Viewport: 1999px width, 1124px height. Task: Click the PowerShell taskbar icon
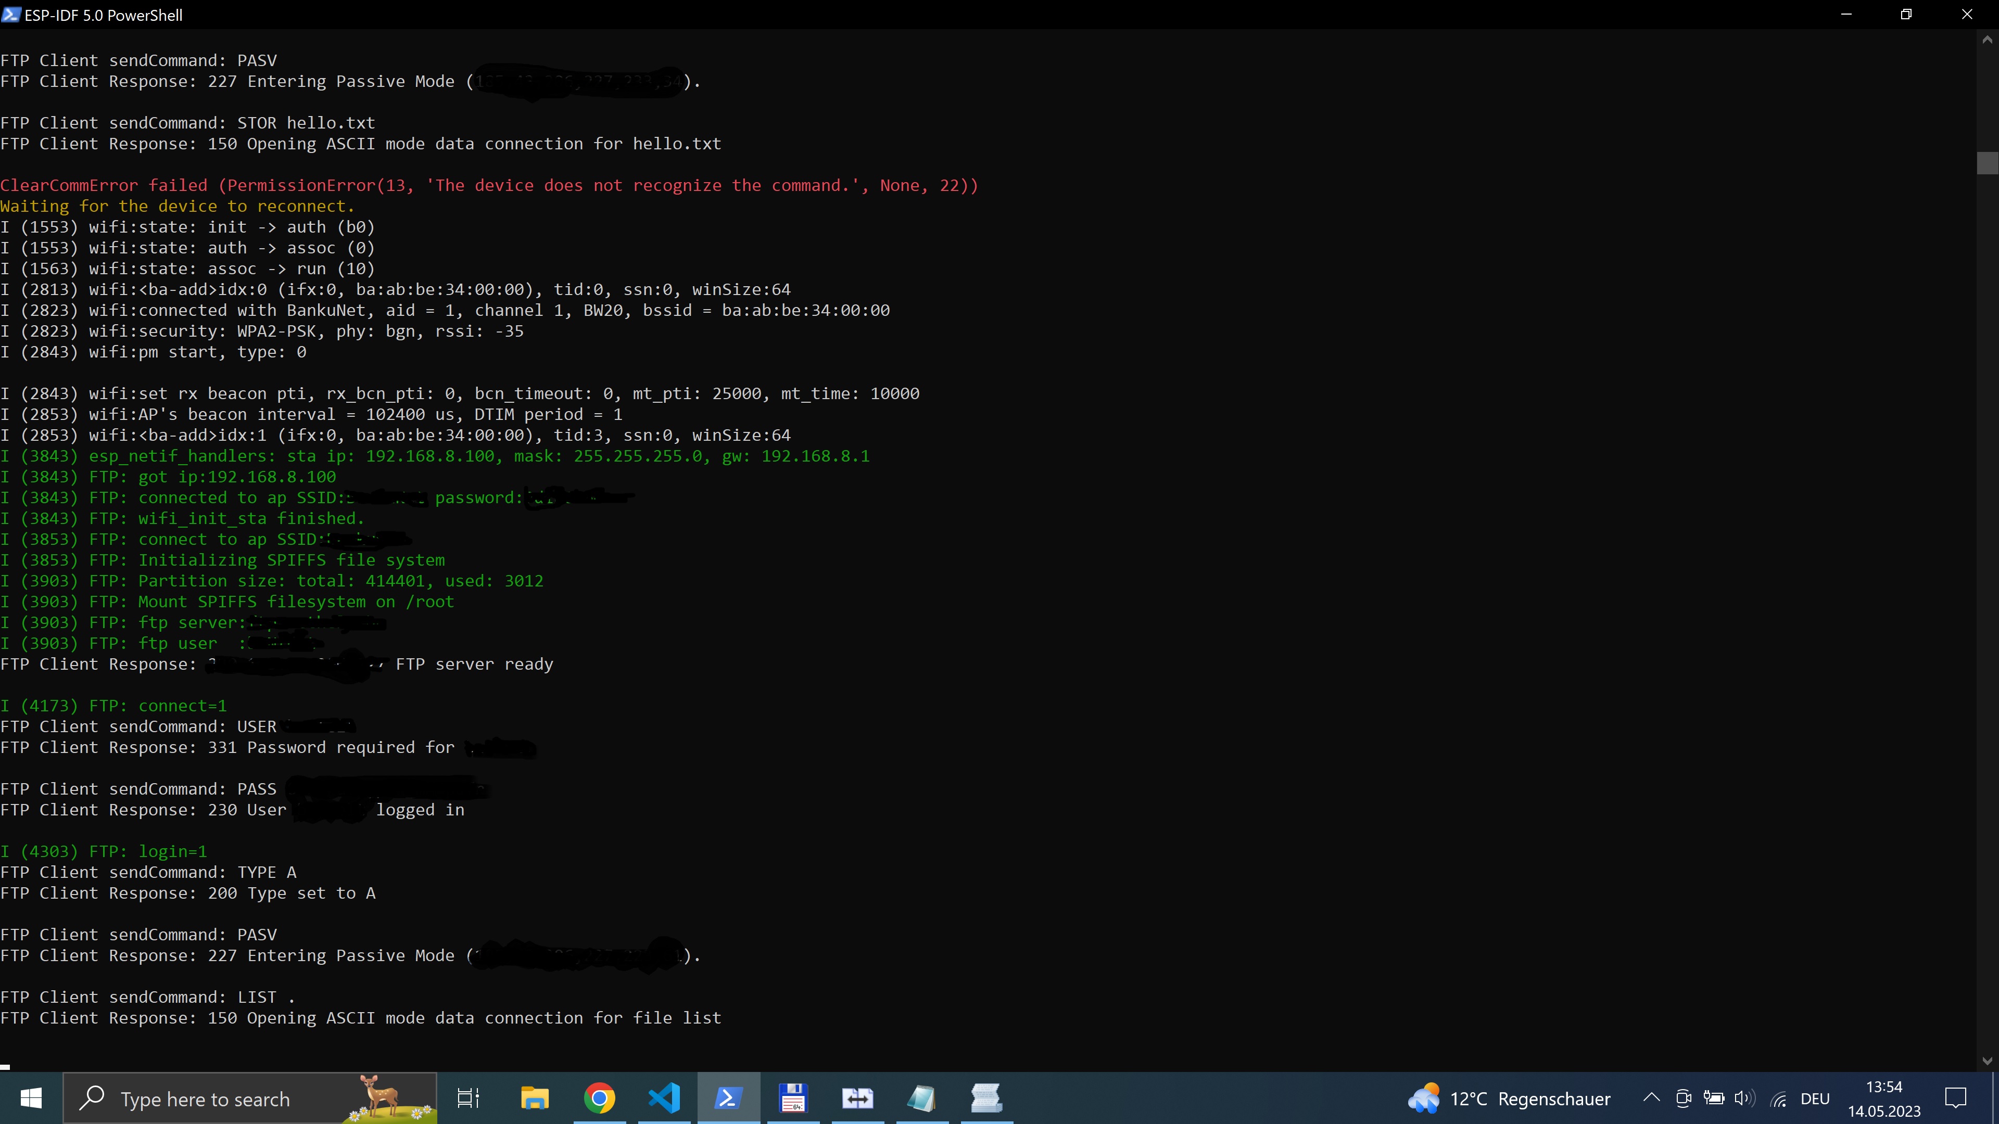pyautogui.click(x=729, y=1099)
